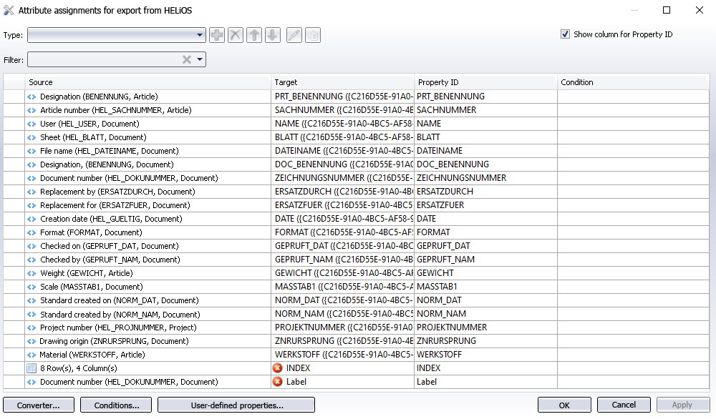The image size is (716, 419).
Task: Click the Property ID column header
Action: coord(485,82)
